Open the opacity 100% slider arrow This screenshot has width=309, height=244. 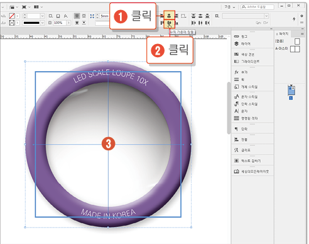68,23
